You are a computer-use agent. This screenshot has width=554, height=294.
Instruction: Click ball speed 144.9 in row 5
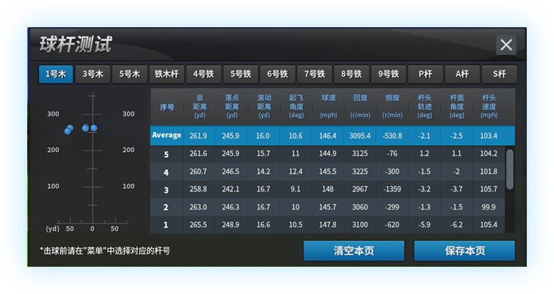coord(328,153)
